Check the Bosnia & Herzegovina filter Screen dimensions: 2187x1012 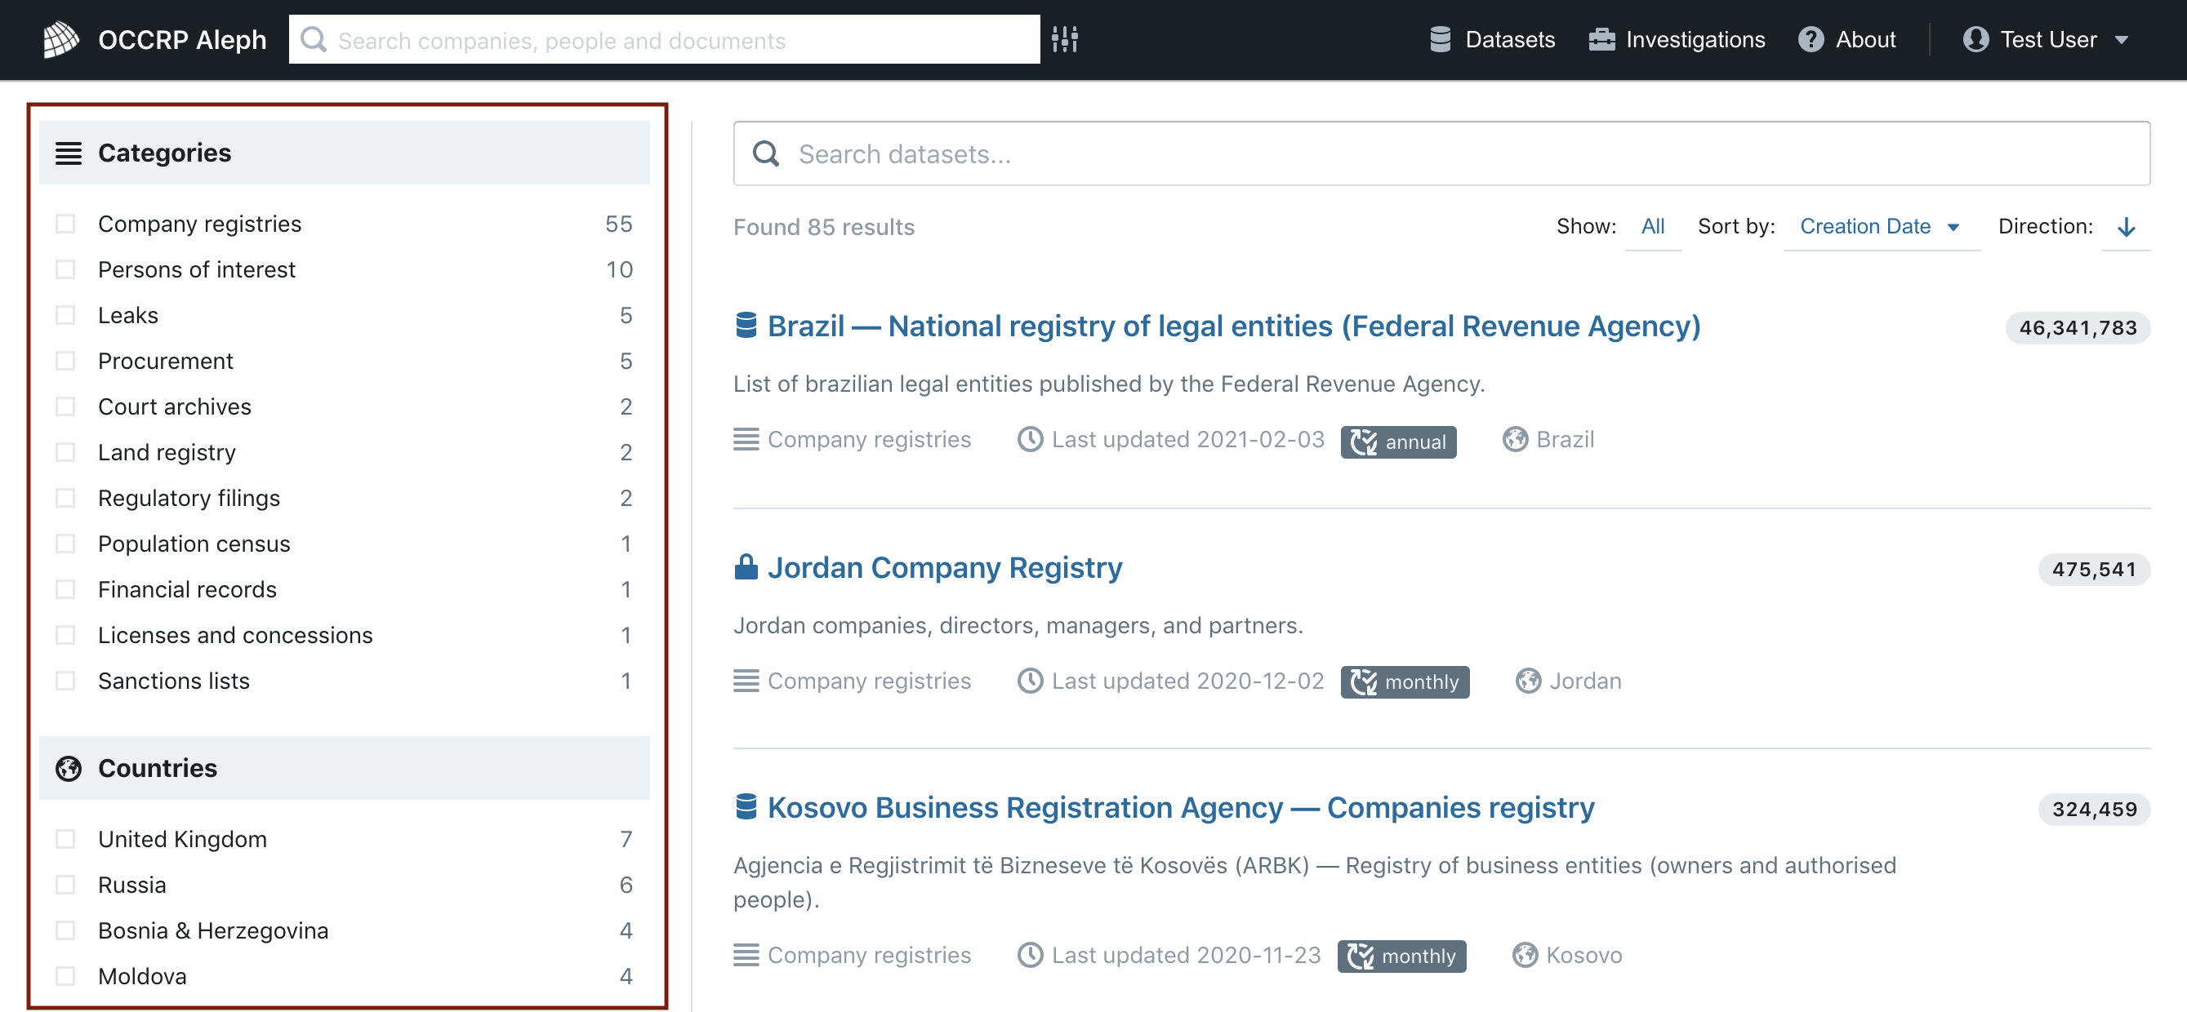tap(65, 930)
